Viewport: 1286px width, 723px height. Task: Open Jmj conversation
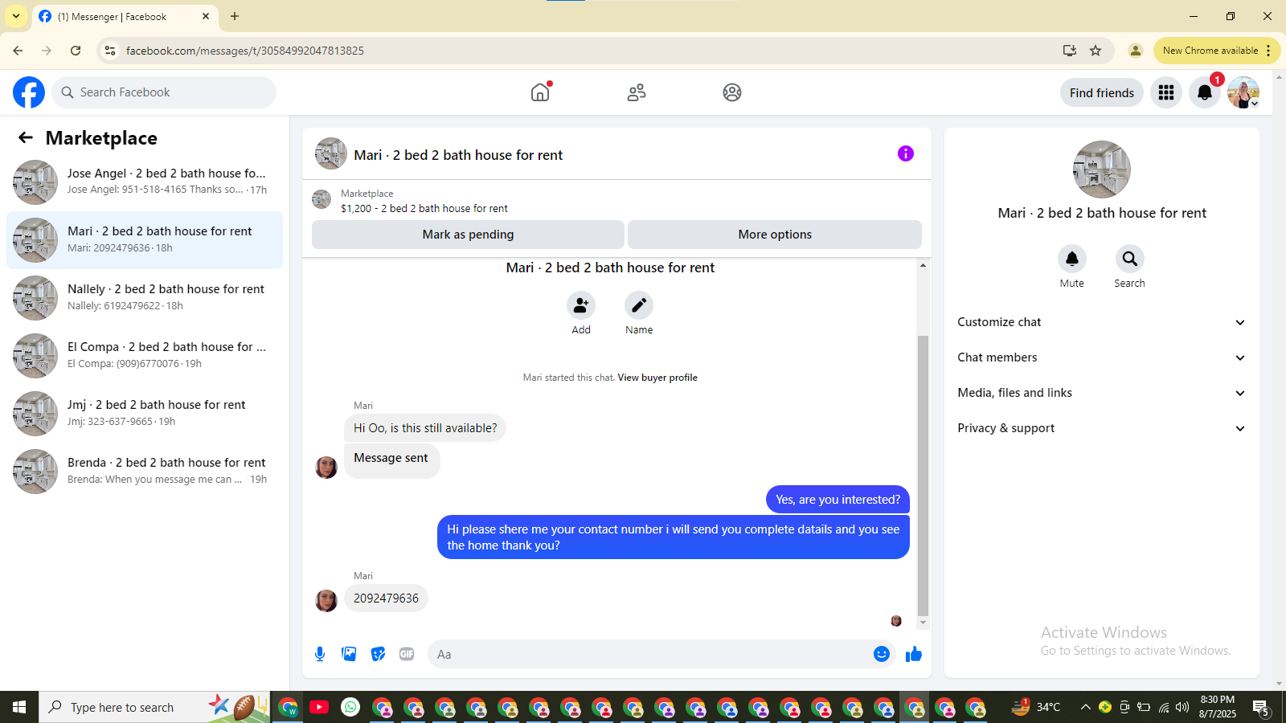(145, 414)
